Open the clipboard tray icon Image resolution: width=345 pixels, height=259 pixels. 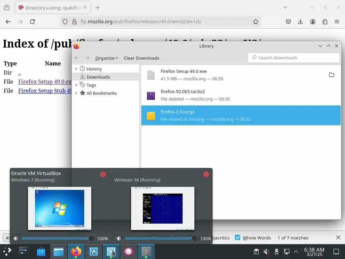[256, 252]
